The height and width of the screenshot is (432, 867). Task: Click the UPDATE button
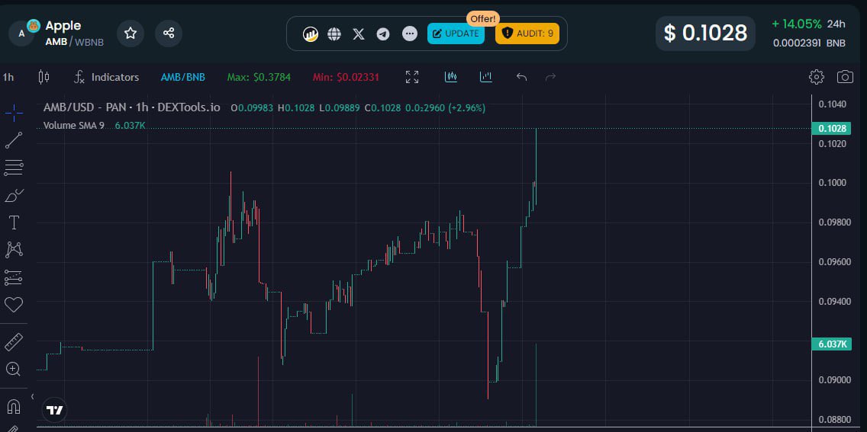click(x=456, y=34)
